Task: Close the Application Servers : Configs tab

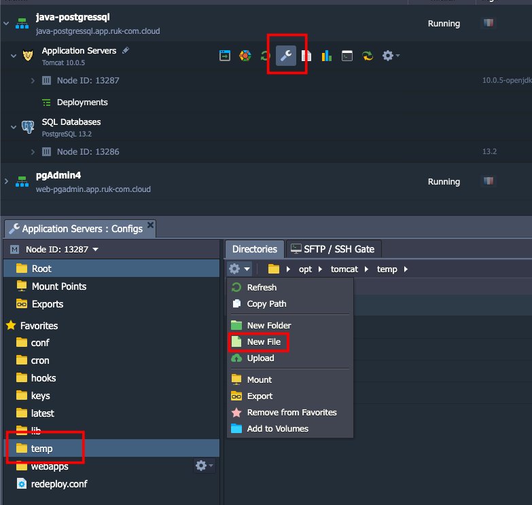Action: (x=150, y=225)
